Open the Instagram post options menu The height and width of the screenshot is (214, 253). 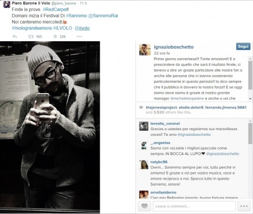[x=244, y=206]
